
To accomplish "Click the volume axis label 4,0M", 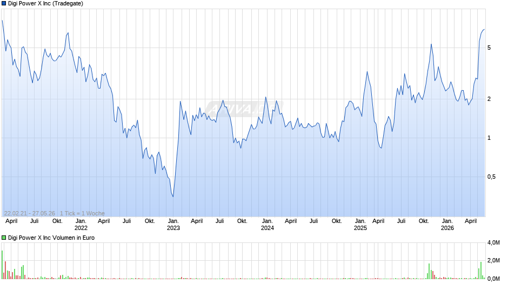I will (x=493, y=242).
